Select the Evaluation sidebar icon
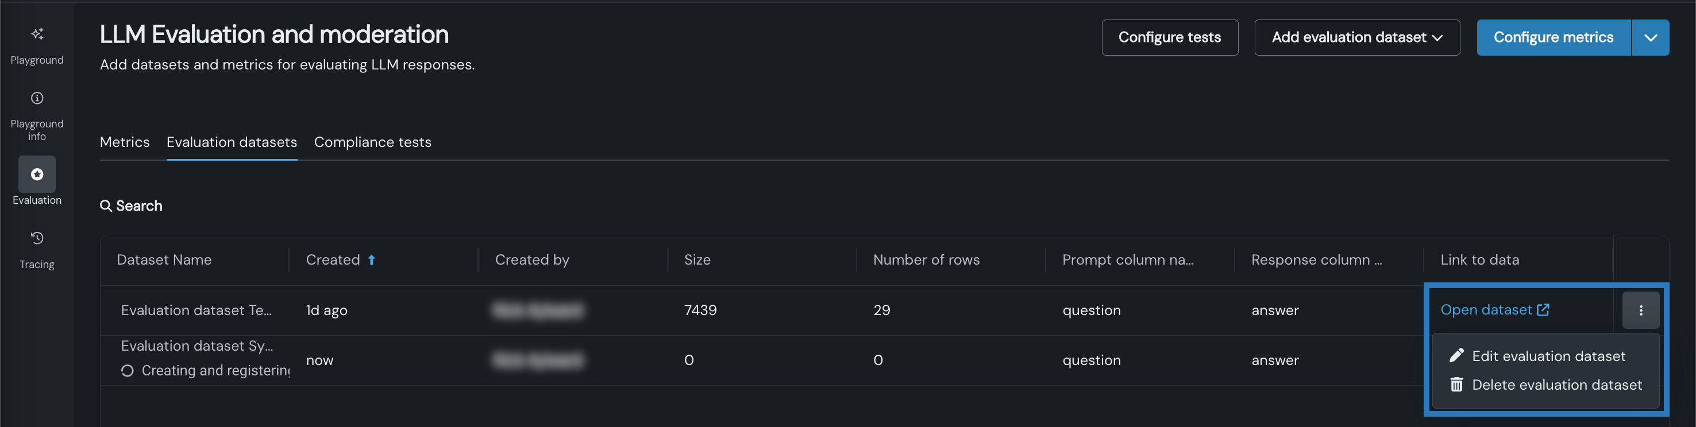Screen dimensions: 1696x427 tap(37, 174)
